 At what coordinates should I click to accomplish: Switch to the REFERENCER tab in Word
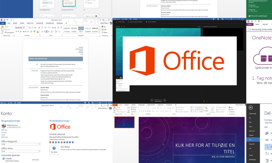(40, 23)
